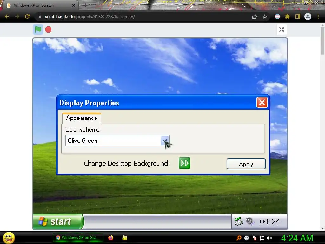This screenshot has width=325, height=244.
Task: Bookmark this page with star icon
Action: coord(265,17)
